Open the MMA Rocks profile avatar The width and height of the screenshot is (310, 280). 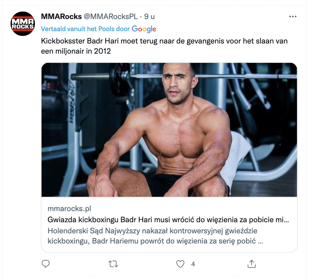[23, 23]
